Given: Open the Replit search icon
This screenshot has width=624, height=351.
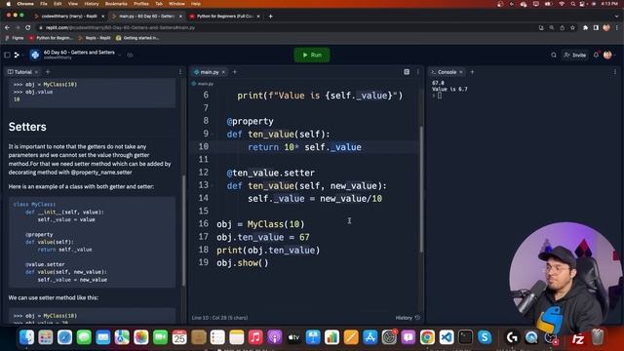Looking at the screenshot, I should pos(554,55).
